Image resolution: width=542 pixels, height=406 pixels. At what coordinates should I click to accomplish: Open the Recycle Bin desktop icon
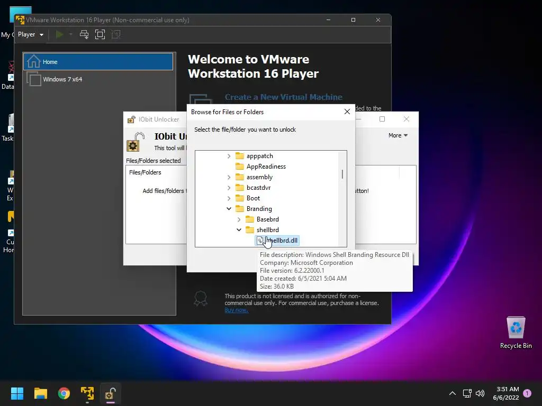(x=516, y=332)
